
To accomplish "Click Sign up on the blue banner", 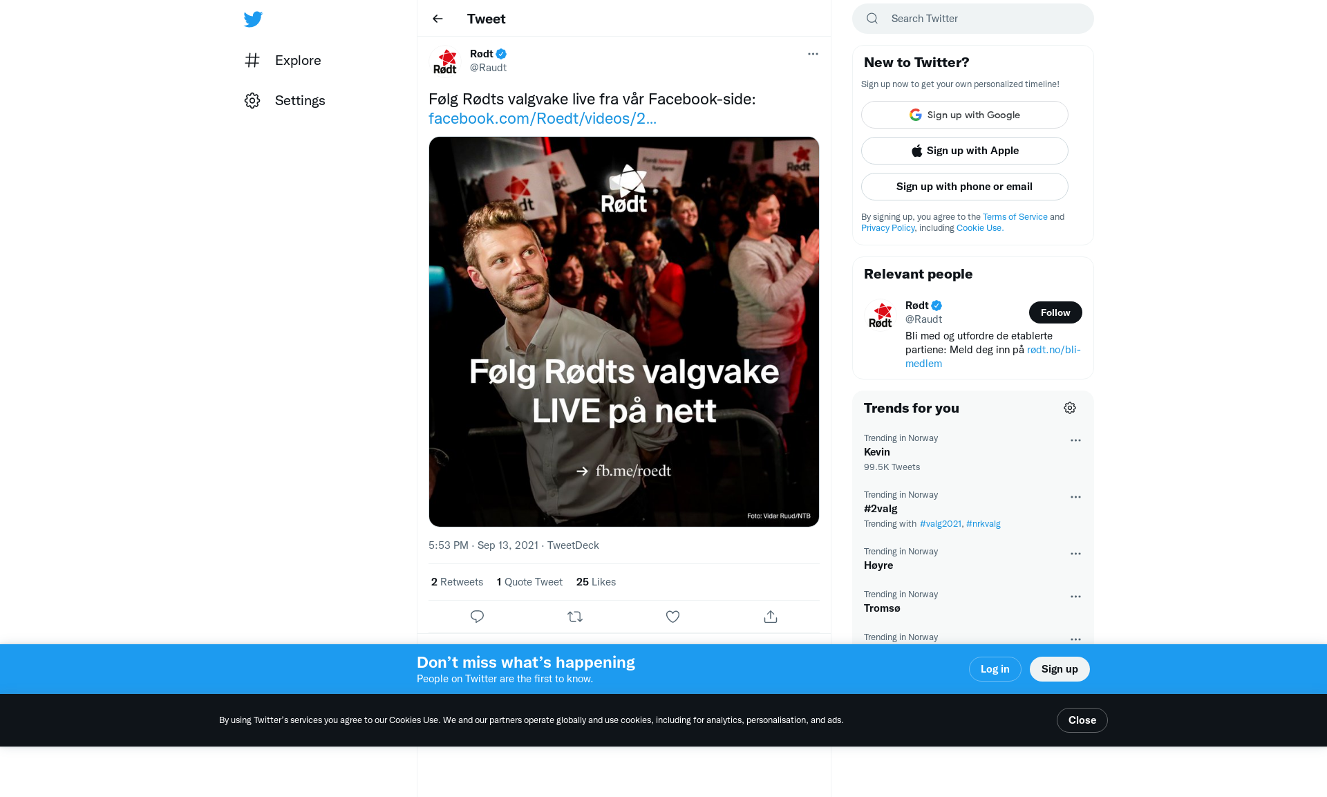I will point(1060,669).
